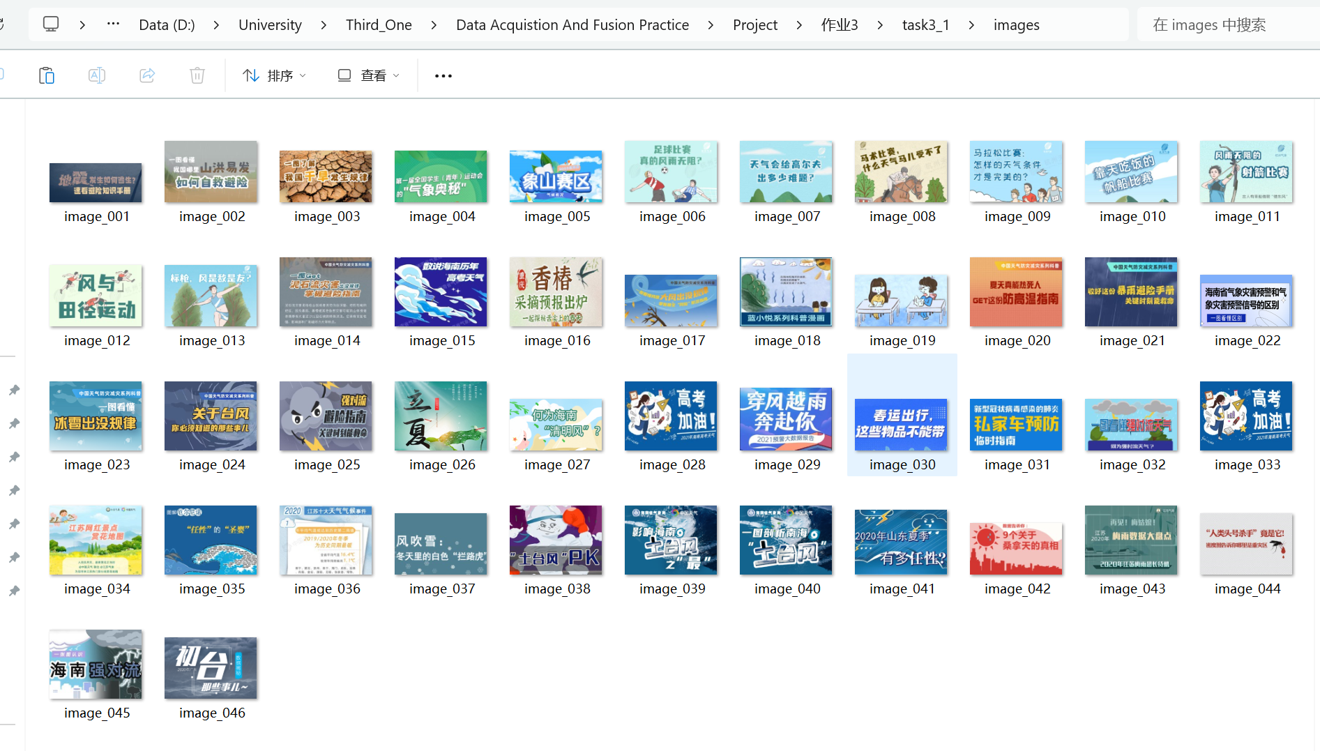Click file name label image_010

coord(1132,217)
